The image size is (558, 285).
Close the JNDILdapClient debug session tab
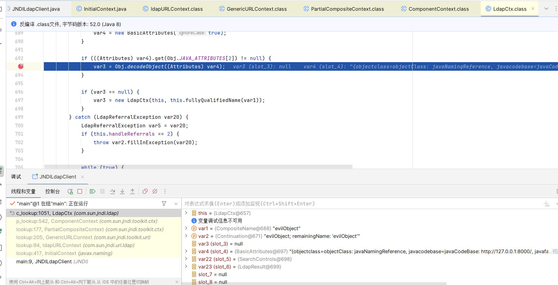pos(82,177)
